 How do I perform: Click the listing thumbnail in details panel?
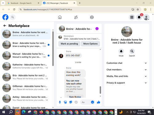127,32
